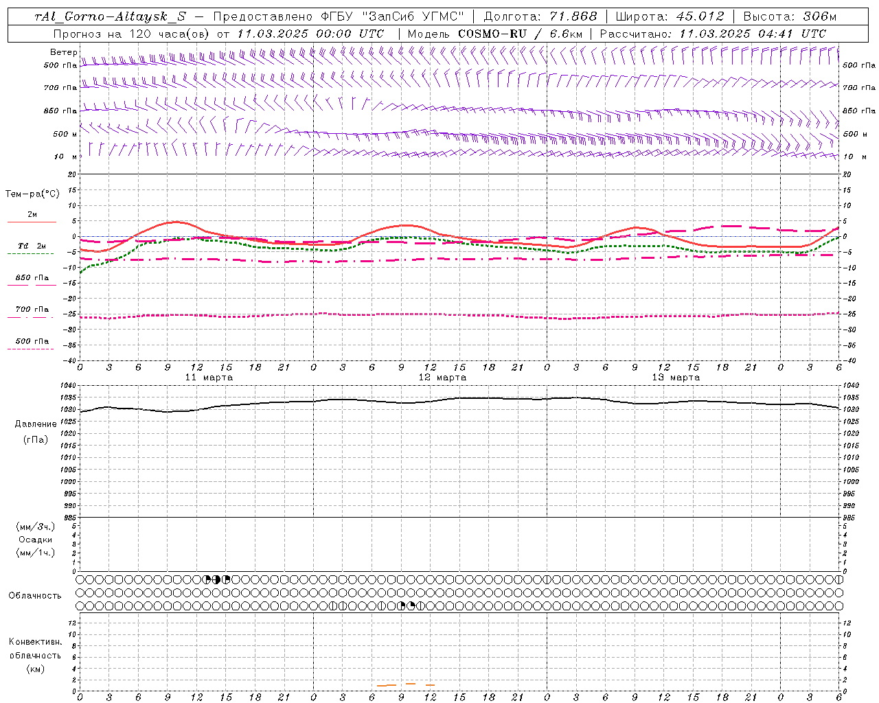Click the Рассчитано: 11.03.2025 04:41 UTC timestamp
879x703 pixels.
(x=713, y=34)
